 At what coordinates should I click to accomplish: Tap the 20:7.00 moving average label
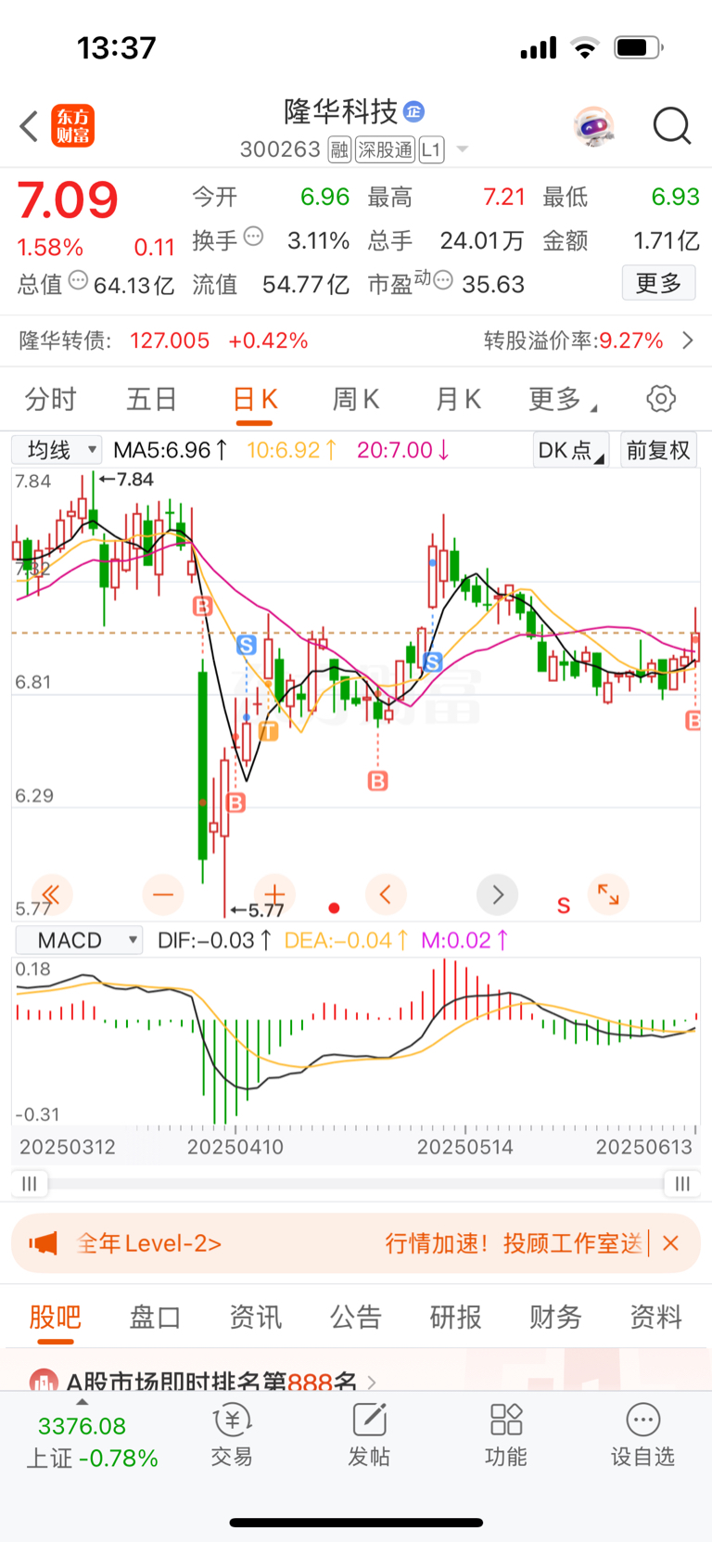(403, 450)
